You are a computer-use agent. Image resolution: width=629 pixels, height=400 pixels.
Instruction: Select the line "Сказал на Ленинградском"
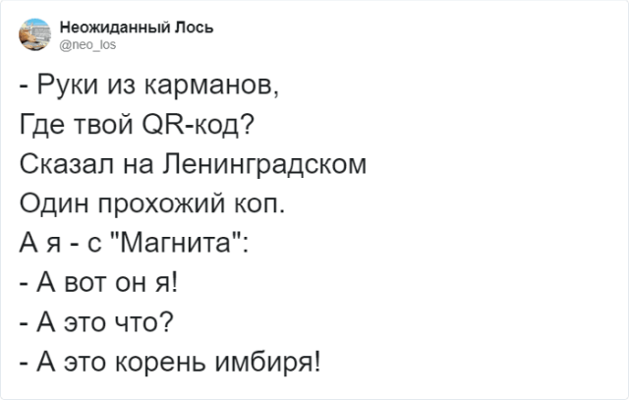point(194,165)
